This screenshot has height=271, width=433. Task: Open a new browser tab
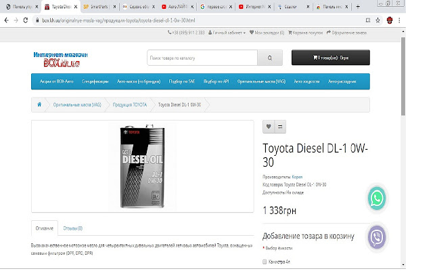pyautogui.click(x=358, y=7)
